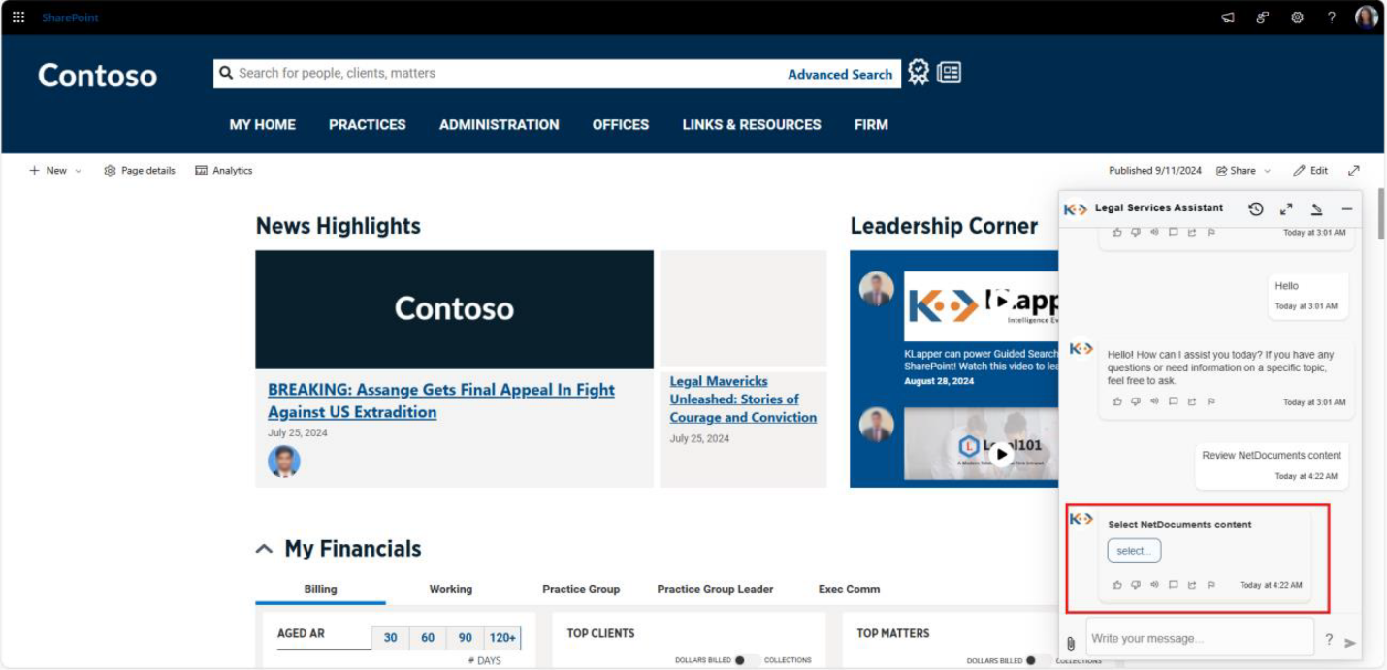
Task: Select the 90 days Aged AR tab
Action: pos(466,638)
